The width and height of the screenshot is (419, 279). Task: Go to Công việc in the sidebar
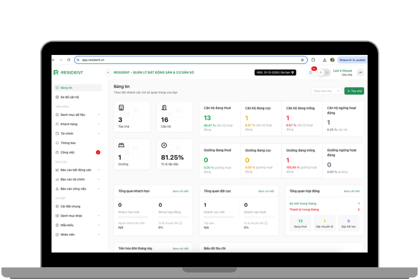click(x=68, y=152)
